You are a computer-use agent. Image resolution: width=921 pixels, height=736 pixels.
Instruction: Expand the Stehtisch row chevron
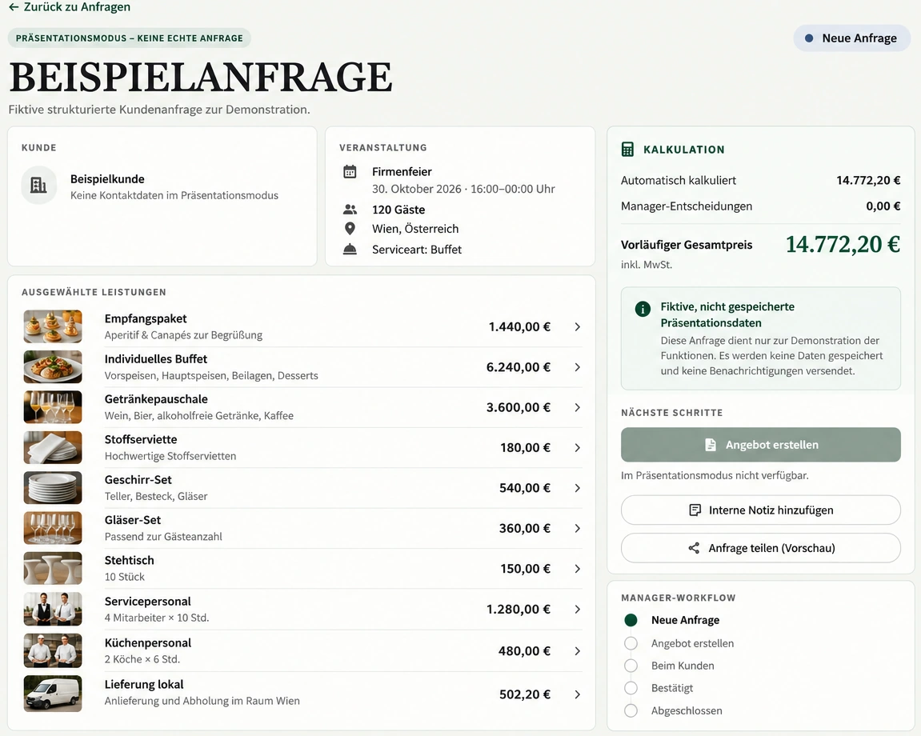(x=578, y=569)
